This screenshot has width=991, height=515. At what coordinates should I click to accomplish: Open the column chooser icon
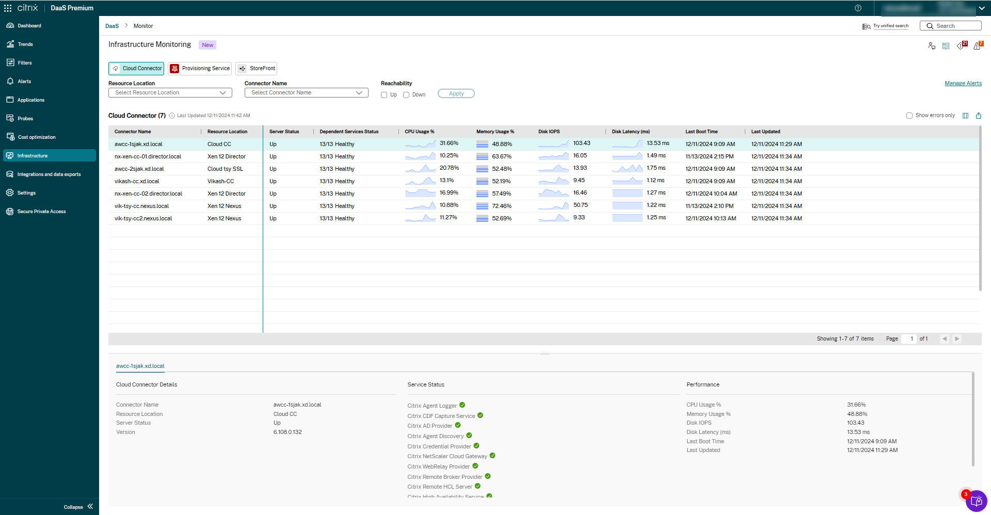965,116
